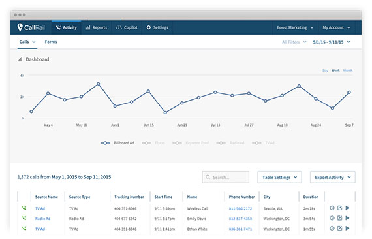Open the Table Settings dropdown
The height and width of the screenshot is (239, 372).
coord(279,178)
